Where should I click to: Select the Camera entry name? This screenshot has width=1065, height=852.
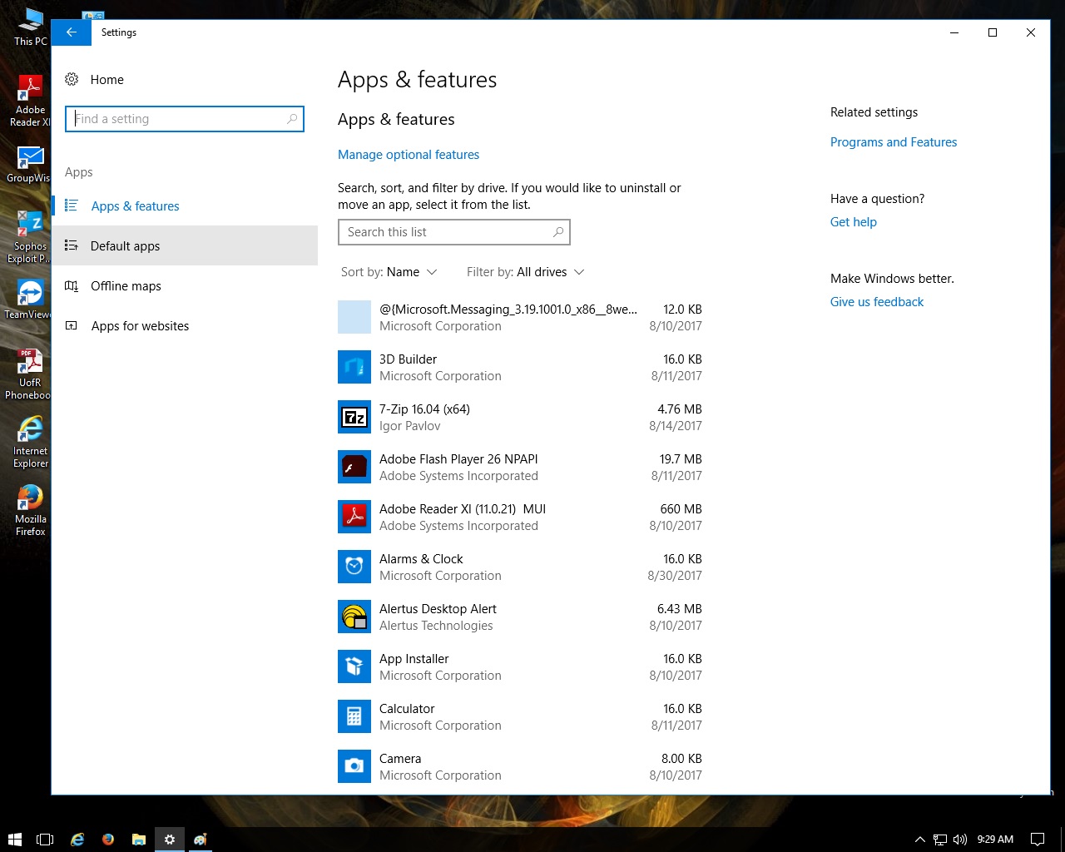400,759
